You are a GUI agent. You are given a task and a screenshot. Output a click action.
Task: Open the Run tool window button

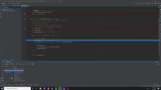tap(5, 84)
